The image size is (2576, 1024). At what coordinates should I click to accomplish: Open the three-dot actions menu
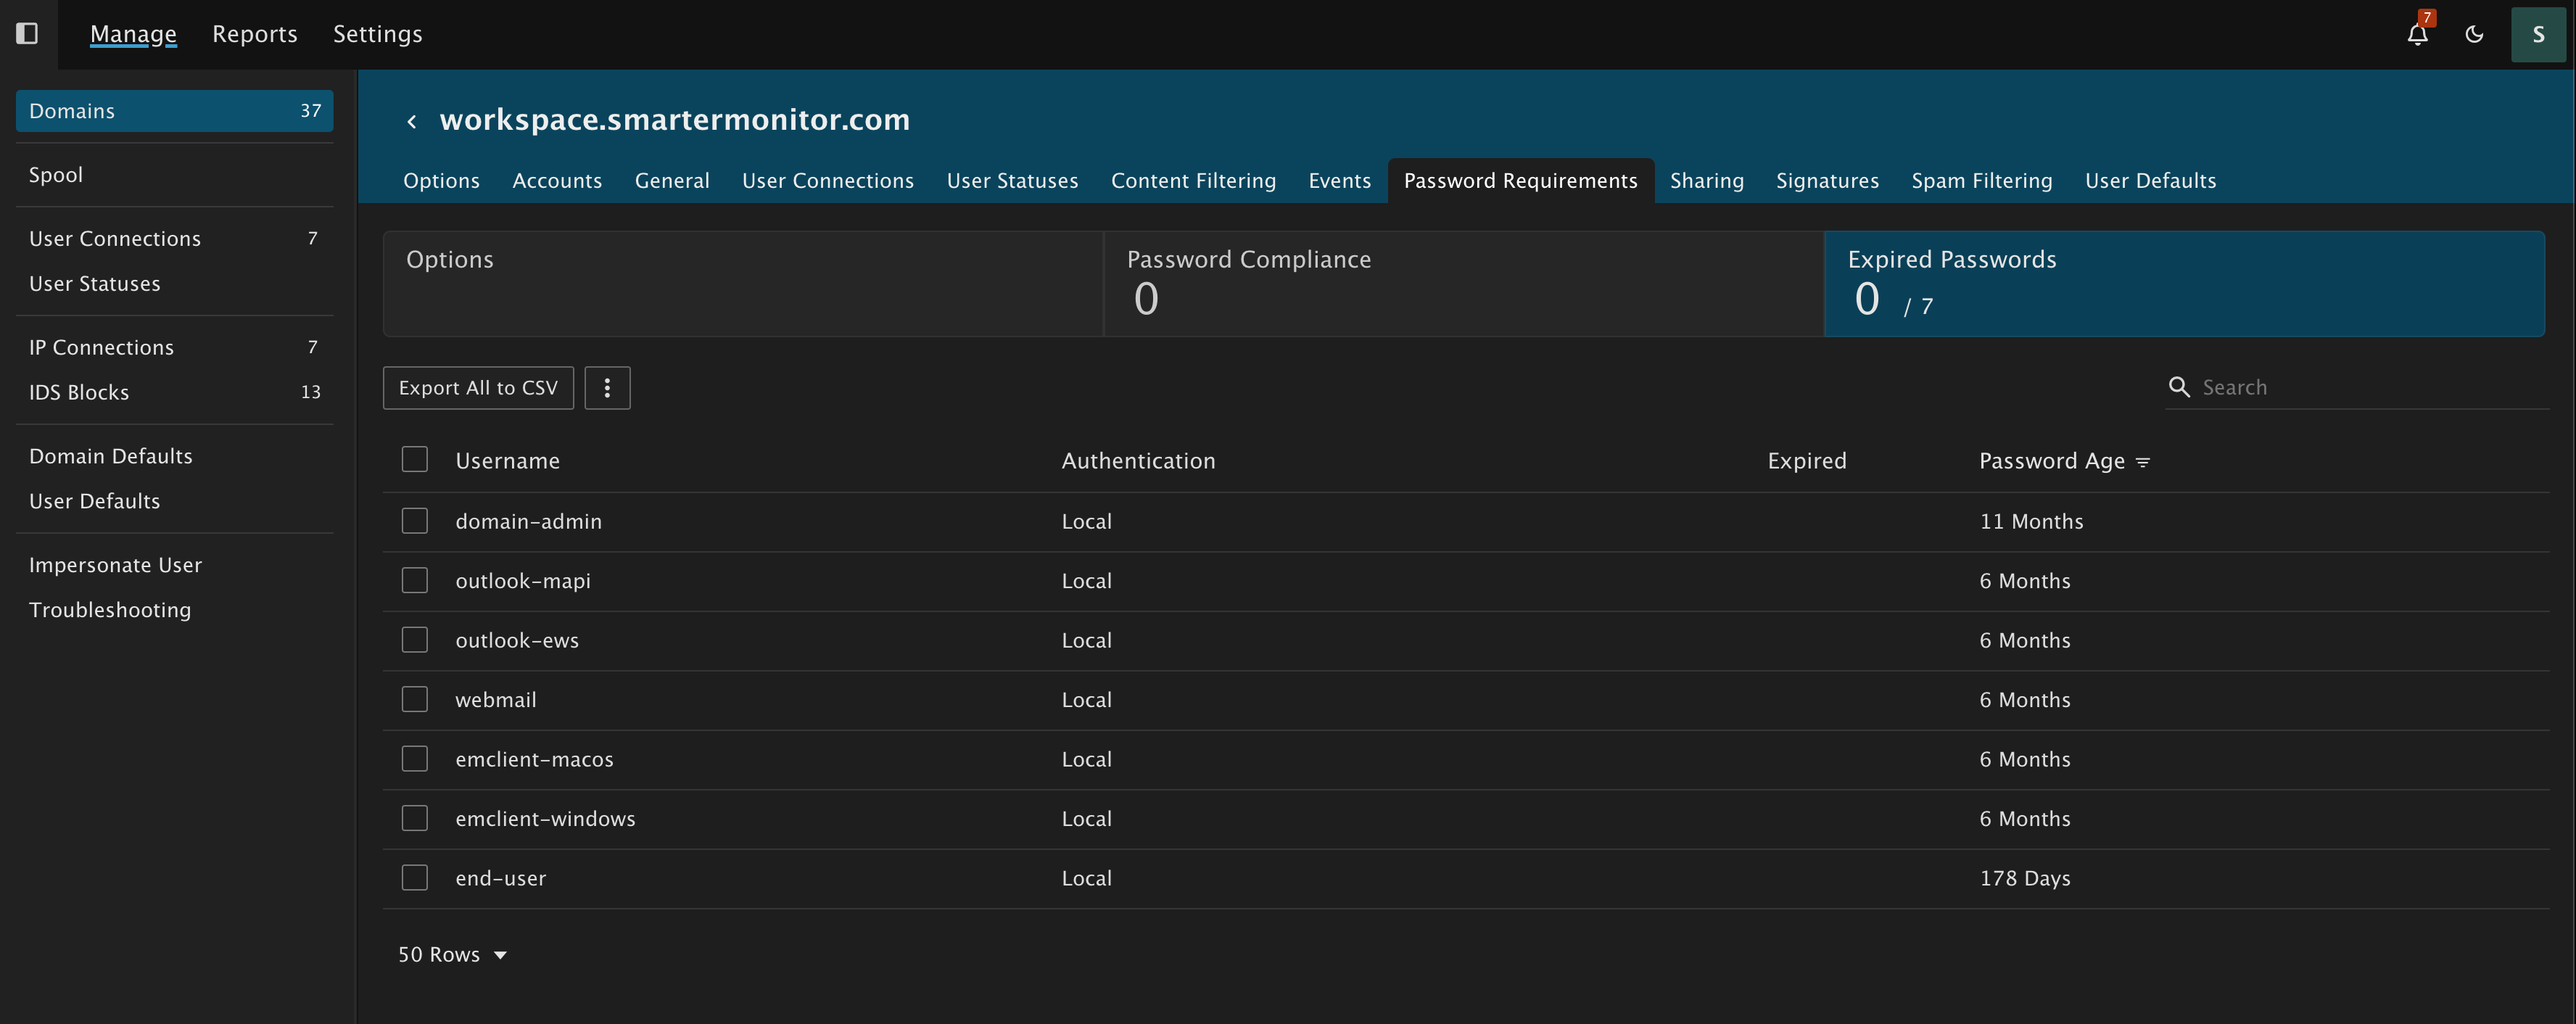click(607, 388)
